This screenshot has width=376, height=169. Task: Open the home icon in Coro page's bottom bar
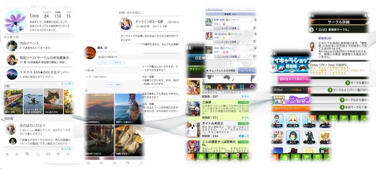[x=7, y=155]
